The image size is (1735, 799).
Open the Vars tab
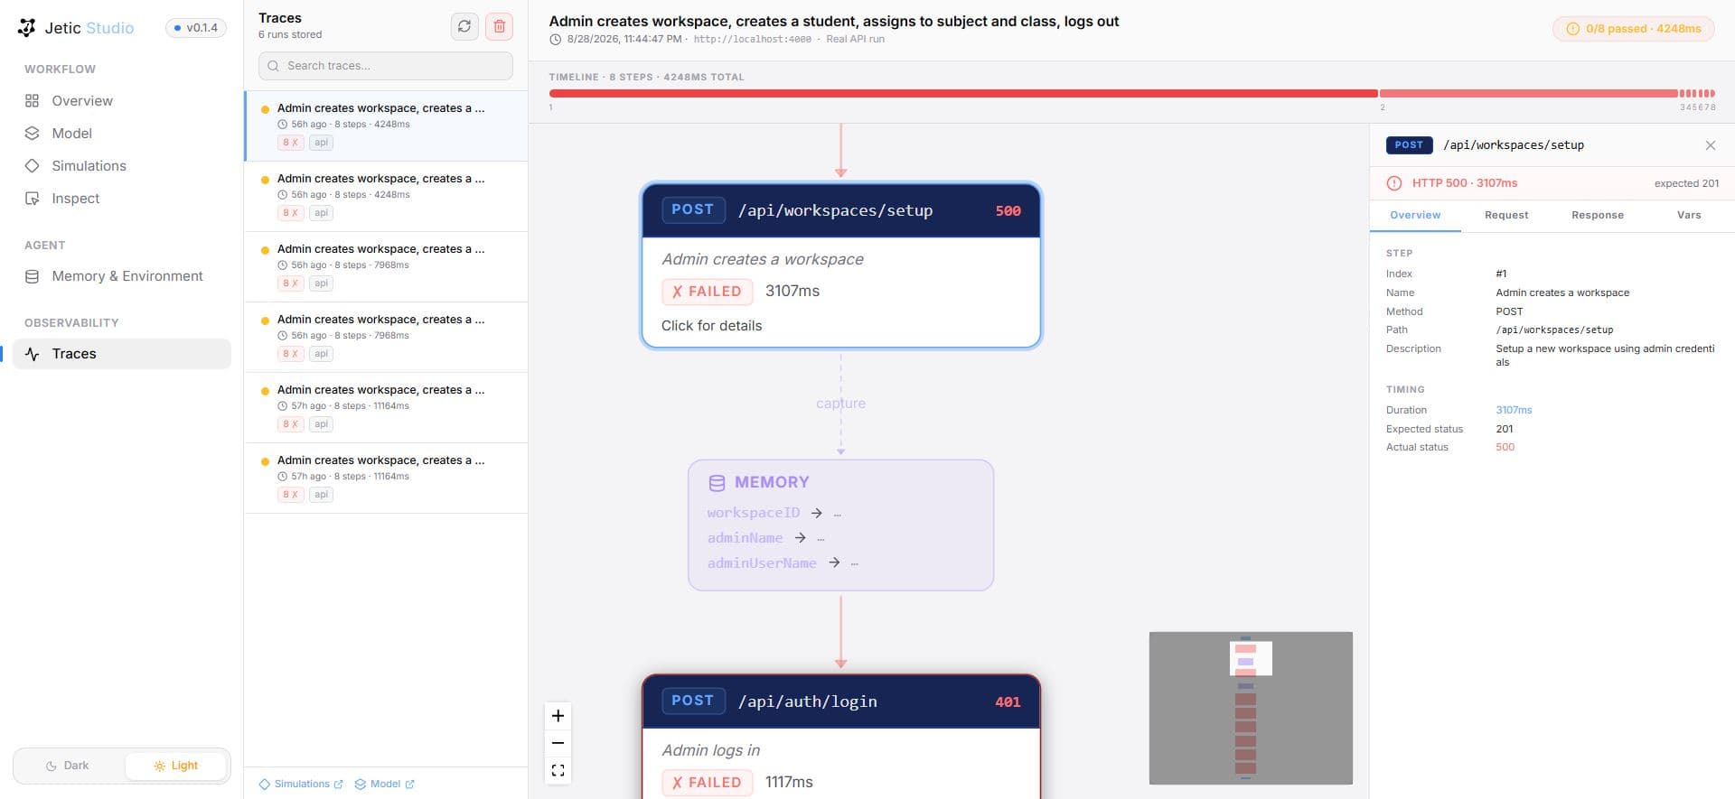1689,215
